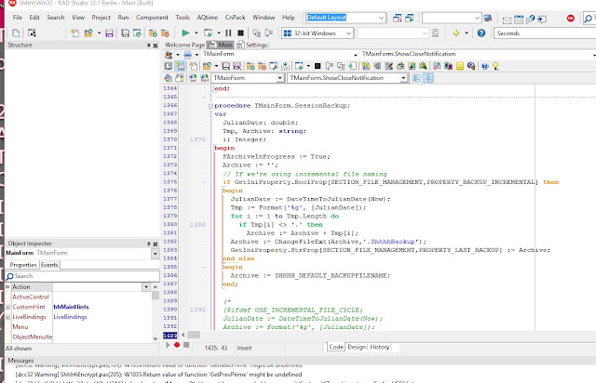Switch to the Events tab
The image size is (596, 383).
49,265
